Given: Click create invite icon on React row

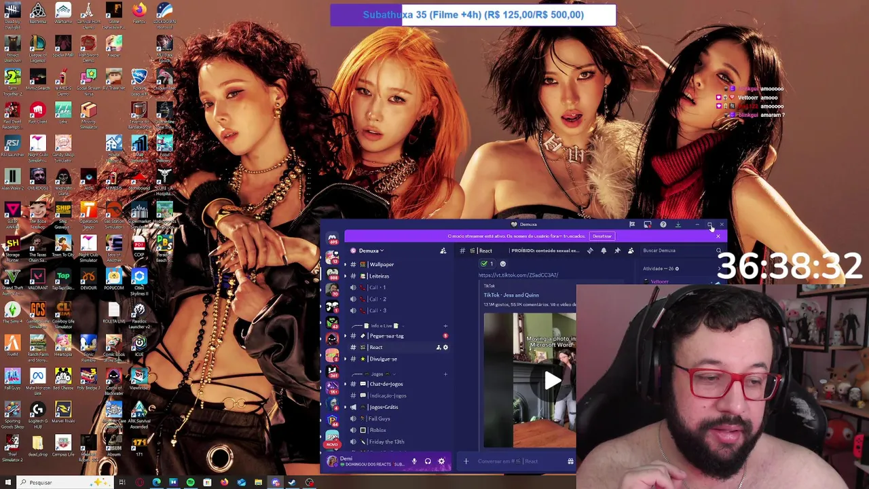Looking at the screenshot, I should pyautogui.click(x=439, y=347).
